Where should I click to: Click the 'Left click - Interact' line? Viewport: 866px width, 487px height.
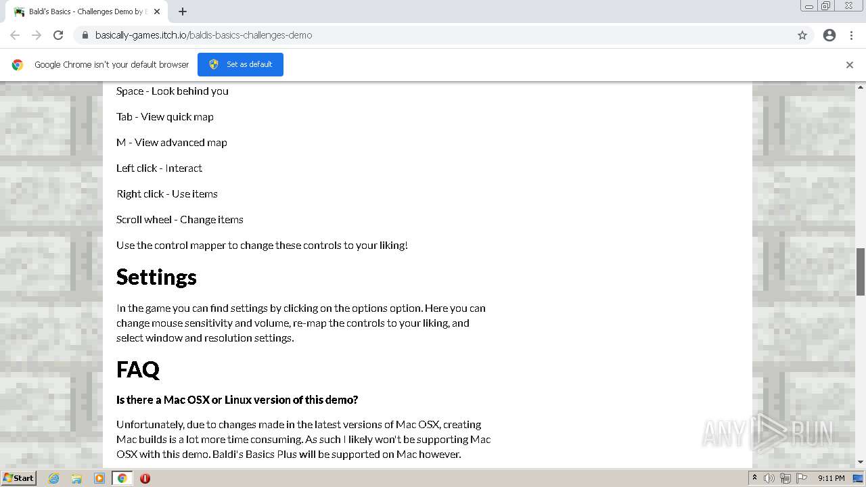[159, 168]
